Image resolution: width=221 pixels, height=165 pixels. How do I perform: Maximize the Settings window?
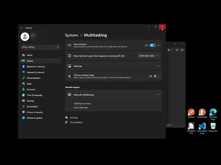[156, 27]
